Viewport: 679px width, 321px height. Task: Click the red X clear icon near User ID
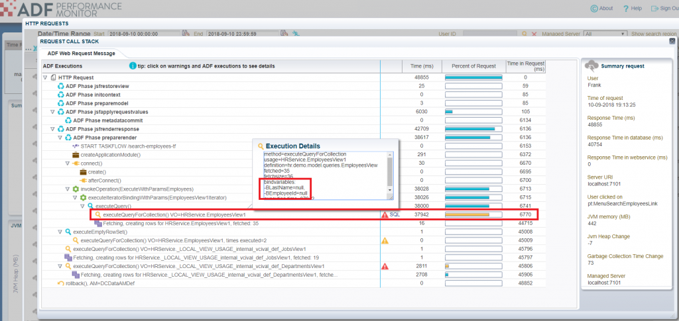[533, 34]
